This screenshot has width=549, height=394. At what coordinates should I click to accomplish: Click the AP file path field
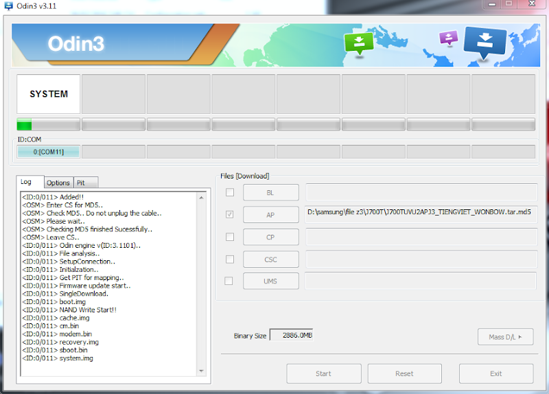[421, 214]
